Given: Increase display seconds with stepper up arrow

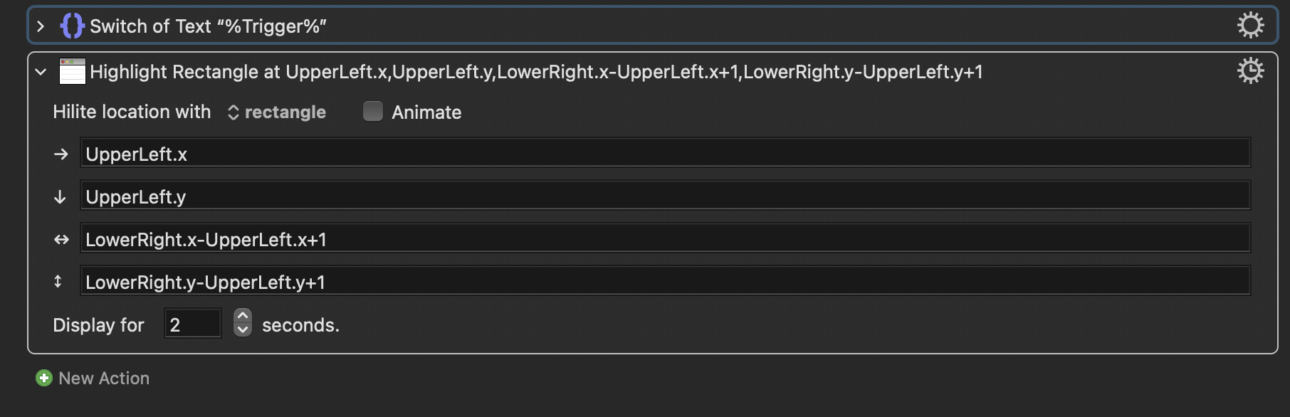Looking at the screenshot, I should 243,316.
